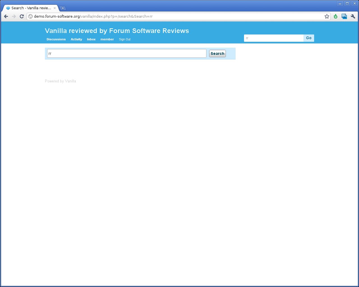Open the Discussions menu item
This screenshot has width=359, height=287.
pos(56,39)
